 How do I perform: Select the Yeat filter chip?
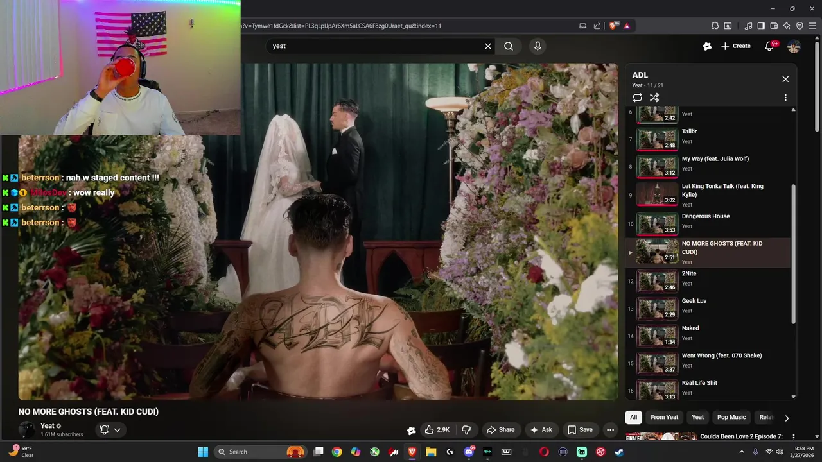(697, 417)
